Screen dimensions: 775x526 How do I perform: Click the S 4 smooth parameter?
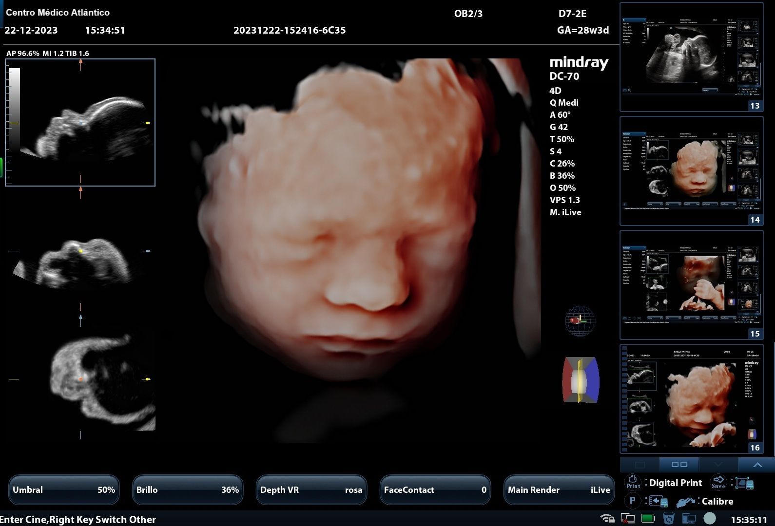556,151
